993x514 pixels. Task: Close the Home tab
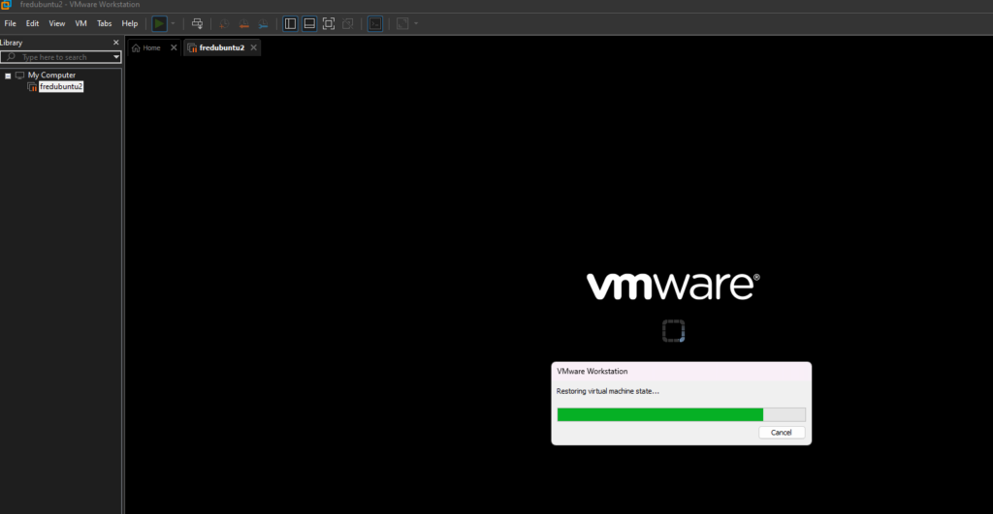(x=174, y=47)
